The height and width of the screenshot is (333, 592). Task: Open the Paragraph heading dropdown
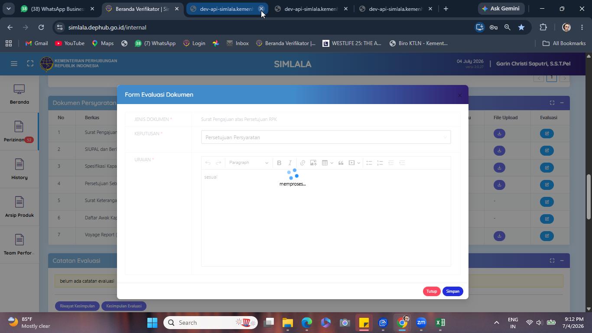click(248, 163)
